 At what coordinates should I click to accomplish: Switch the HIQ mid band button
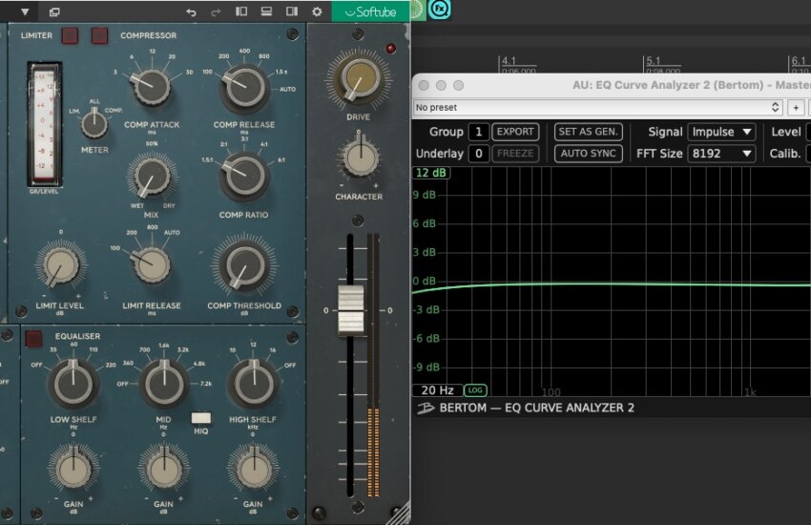point(200,417)
